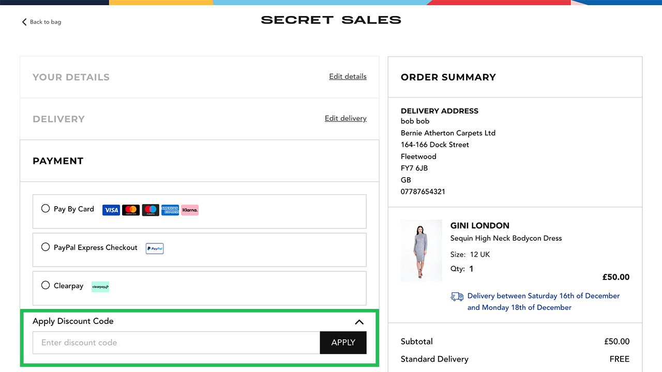Image resolution: width=662 pixels, height=372 pixels.
Task: Click the Clearpay logo icon
Action: [x=100, y=287]
